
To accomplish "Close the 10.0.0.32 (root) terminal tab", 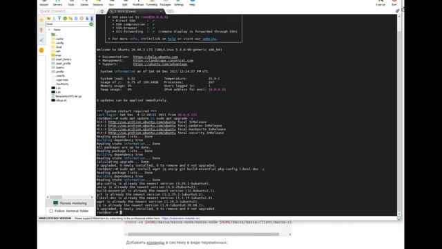I will pyautogui.click(x=161, y=11).
